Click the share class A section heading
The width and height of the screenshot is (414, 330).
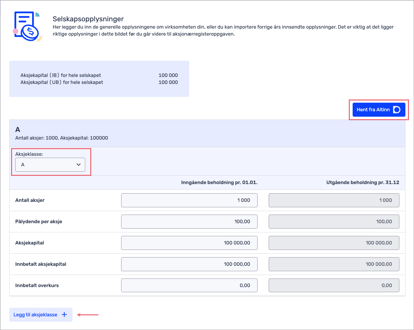tap(18, 130)
